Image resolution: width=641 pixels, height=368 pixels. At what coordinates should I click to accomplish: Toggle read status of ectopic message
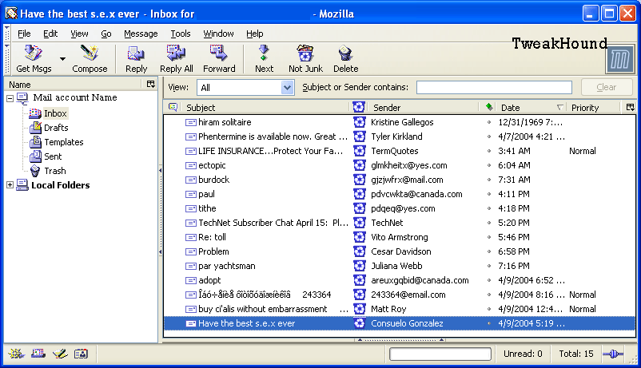(x=489, y=165)
